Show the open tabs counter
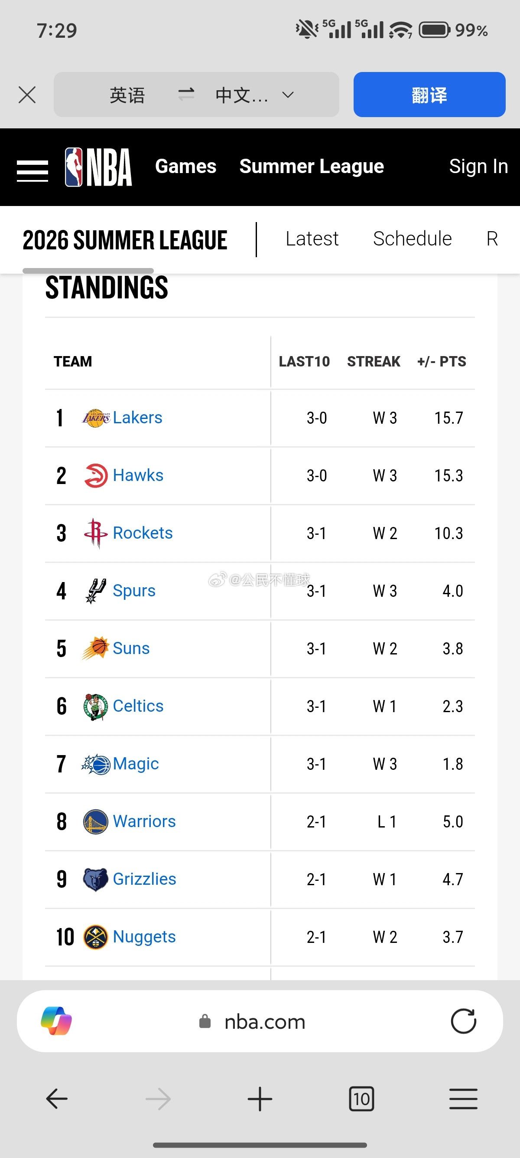Screen dimensions: 520x1158 361,1099
